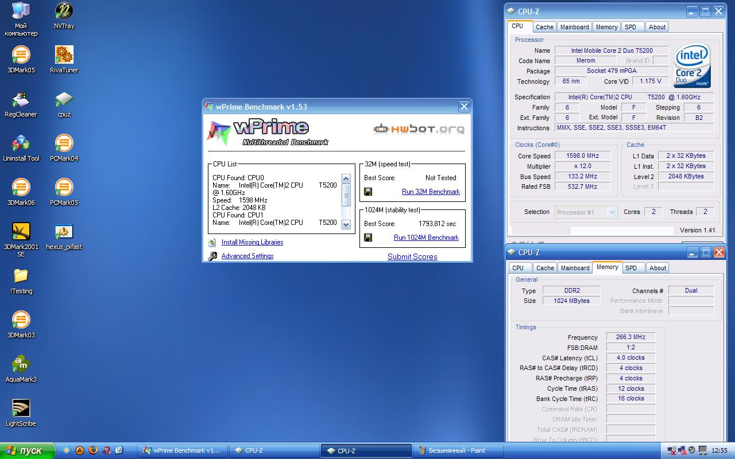735x459 pixels.
Task: Click the taskbar clock showing 12:55
Action: pos(719,450)
